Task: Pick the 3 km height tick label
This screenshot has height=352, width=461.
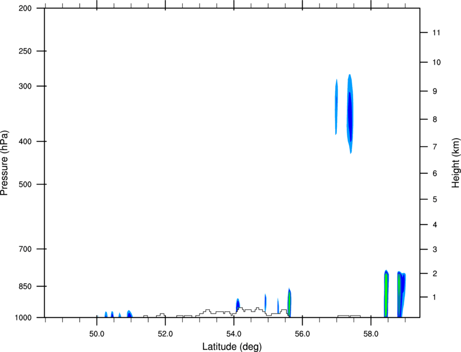Action: click(435, 250)
